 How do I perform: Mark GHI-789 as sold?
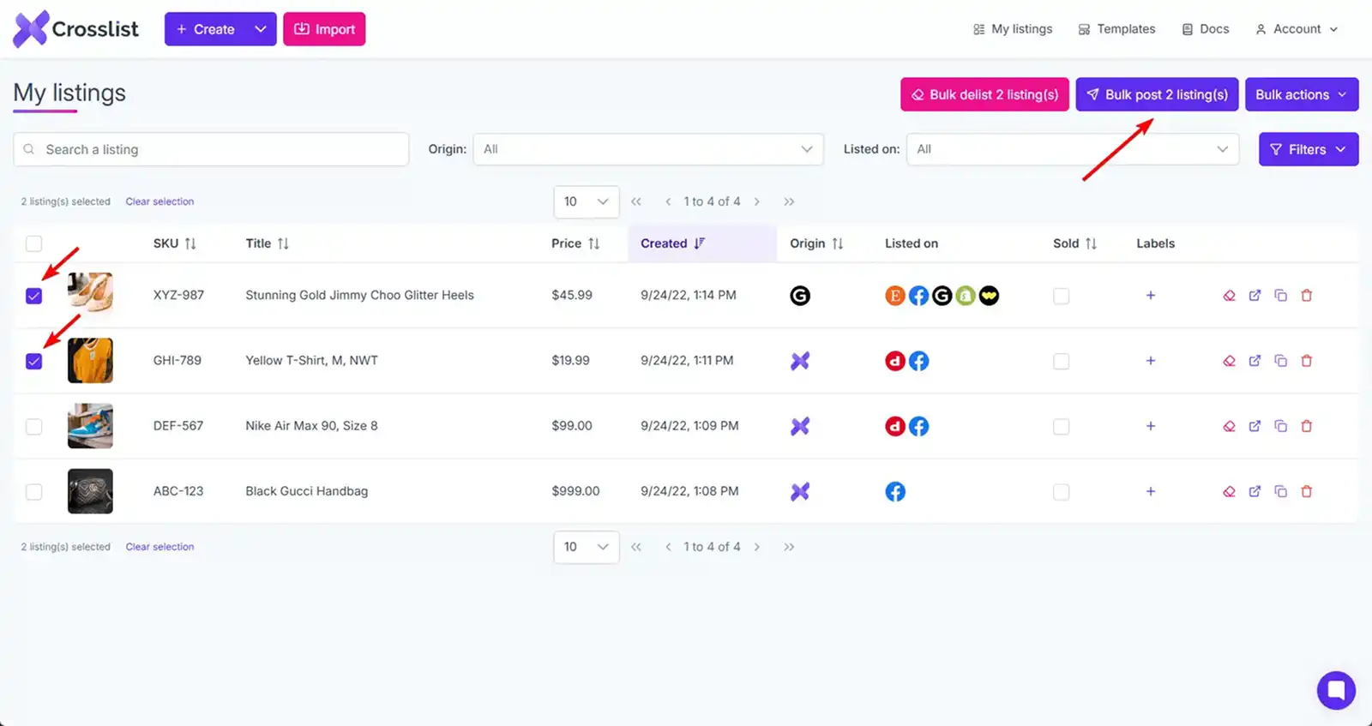1061,361
